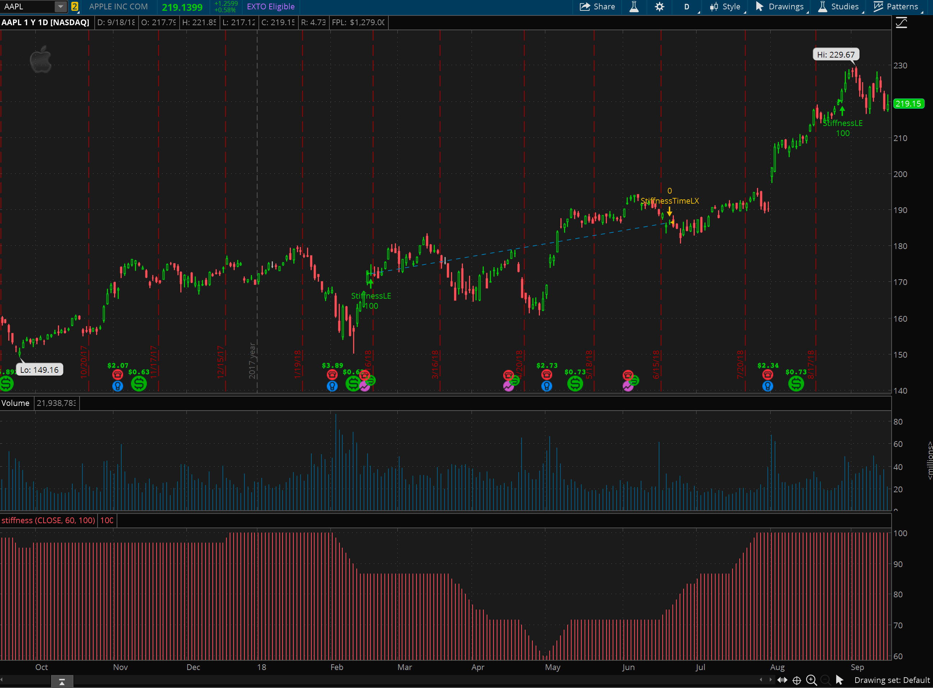Click the green 219.15 last price label

(909, 104)
